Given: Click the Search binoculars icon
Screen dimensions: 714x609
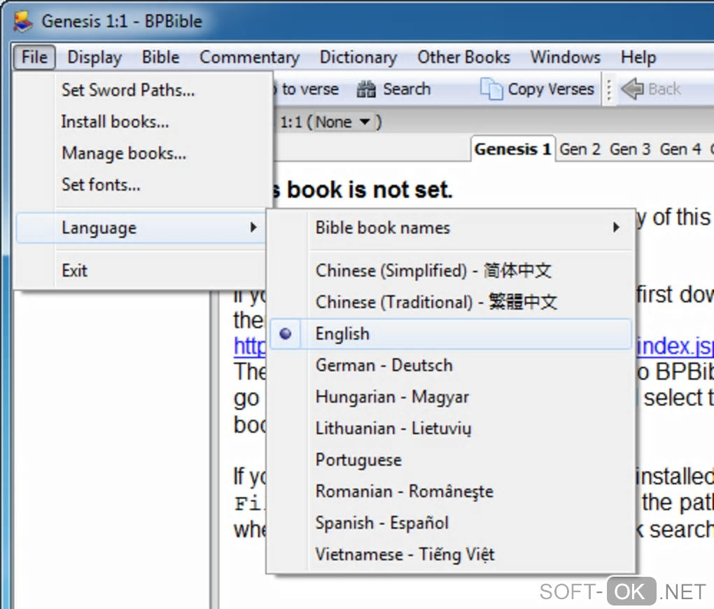Looking at the screenshot, I should tap(366, 90).
